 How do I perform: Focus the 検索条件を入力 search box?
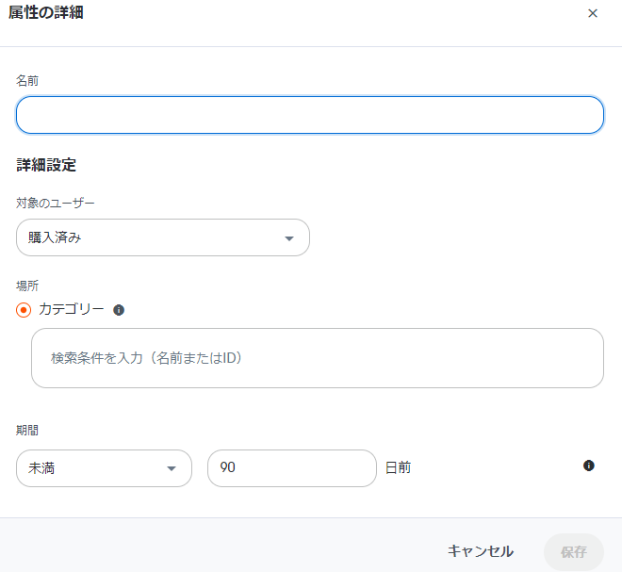[317, 358]
